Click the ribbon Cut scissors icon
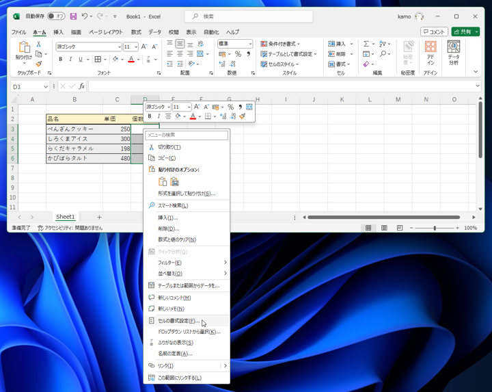 click(38, 44)
